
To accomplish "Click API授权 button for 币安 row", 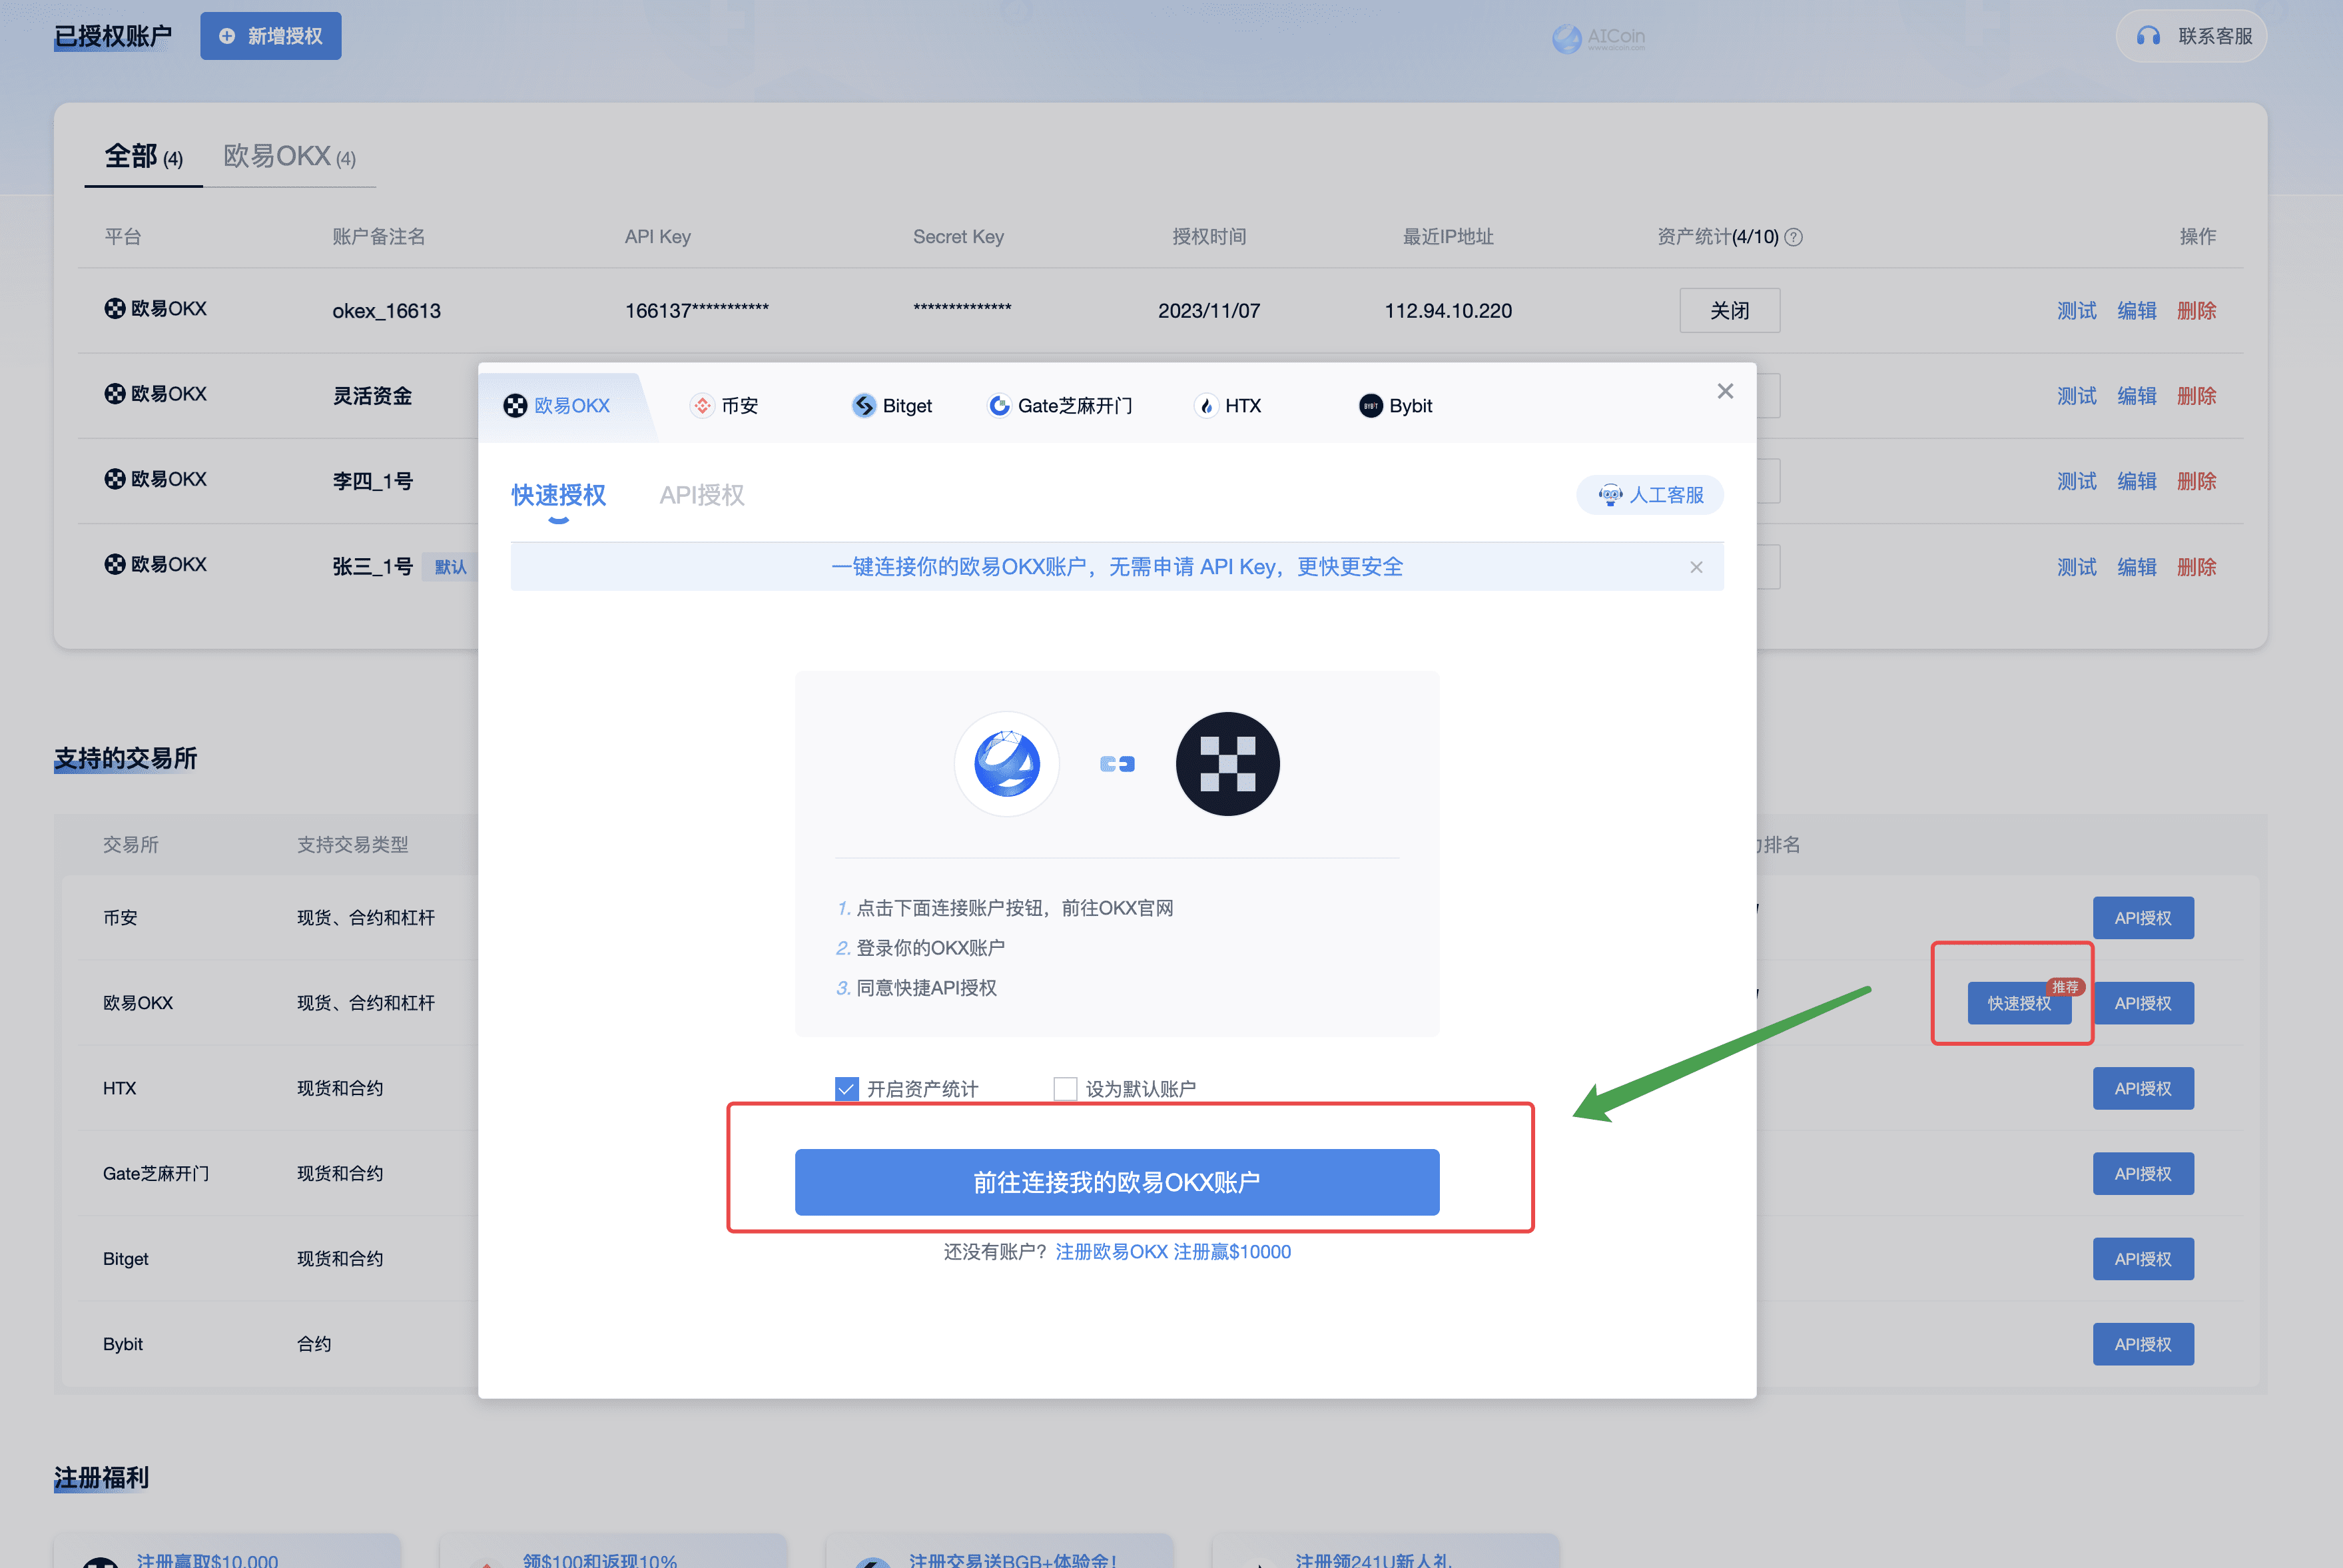I will 2143,918.
